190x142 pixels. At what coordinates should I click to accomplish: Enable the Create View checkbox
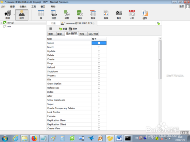(x=99, y=129)
